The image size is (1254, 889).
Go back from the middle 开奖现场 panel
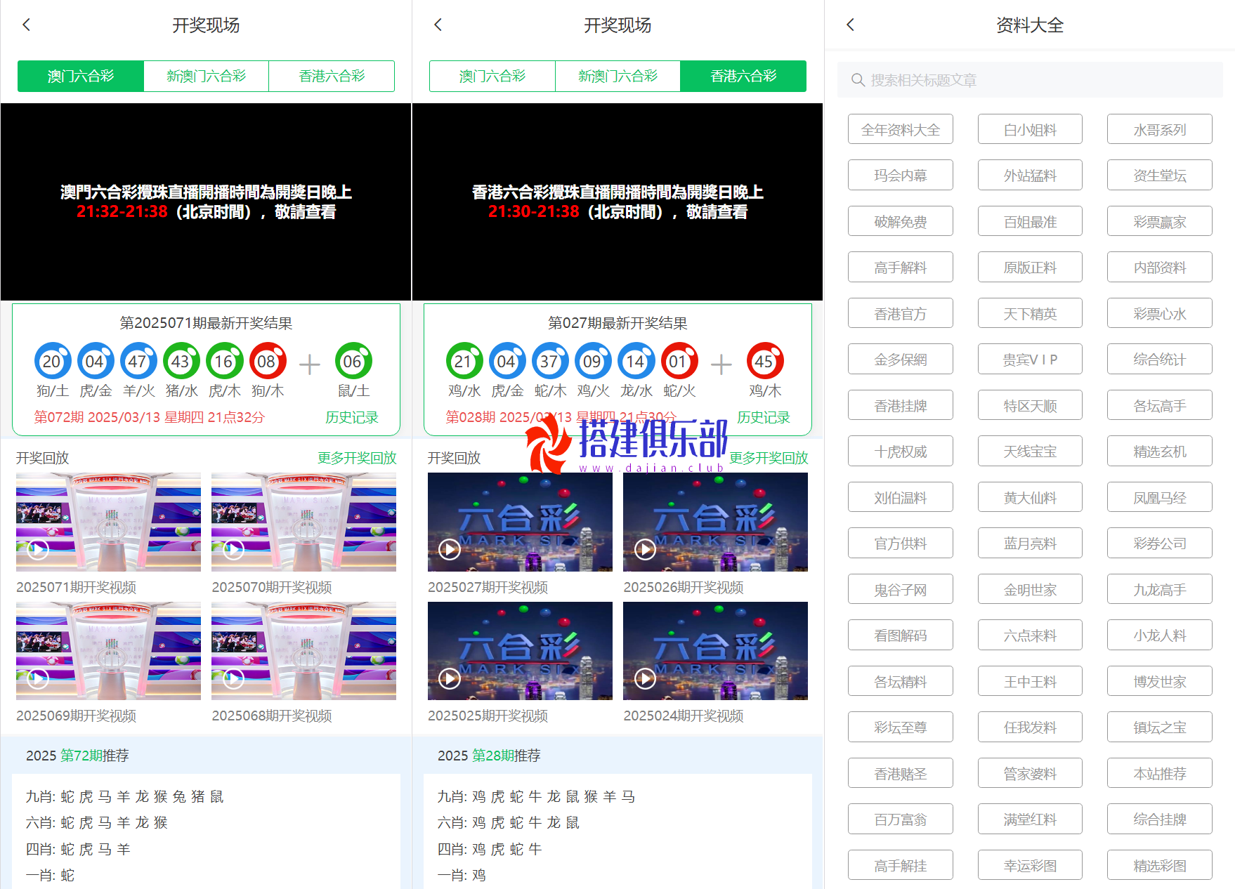pyautogui.click(x=438, y=25)
